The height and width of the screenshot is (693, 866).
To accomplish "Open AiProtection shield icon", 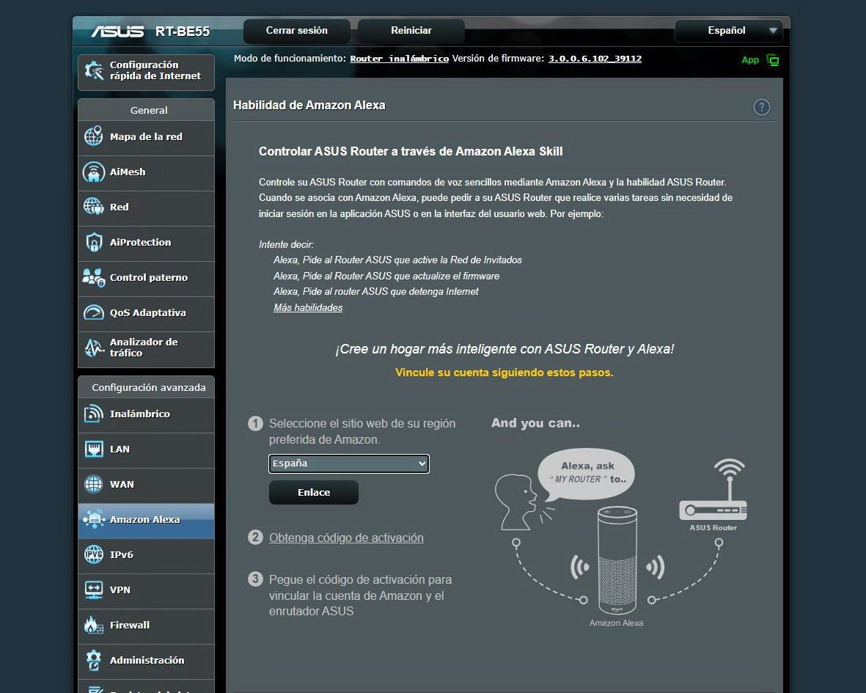I will click(94, 243).
